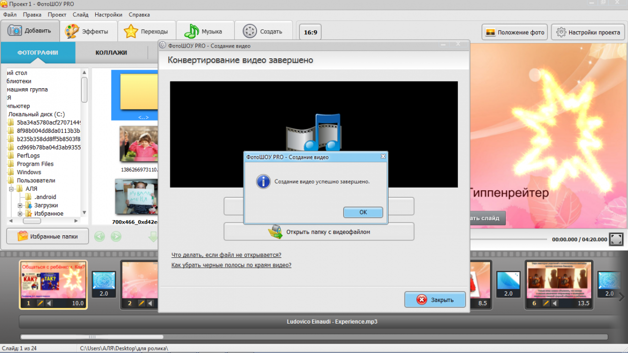This screenshot has width=628, height=353.
Task: Click the Ludovico Einaudi music track
Action: click(332, 322)
